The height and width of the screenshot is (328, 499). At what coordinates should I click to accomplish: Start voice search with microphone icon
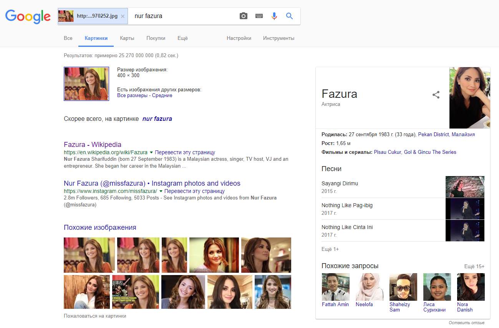coord(274,16)
